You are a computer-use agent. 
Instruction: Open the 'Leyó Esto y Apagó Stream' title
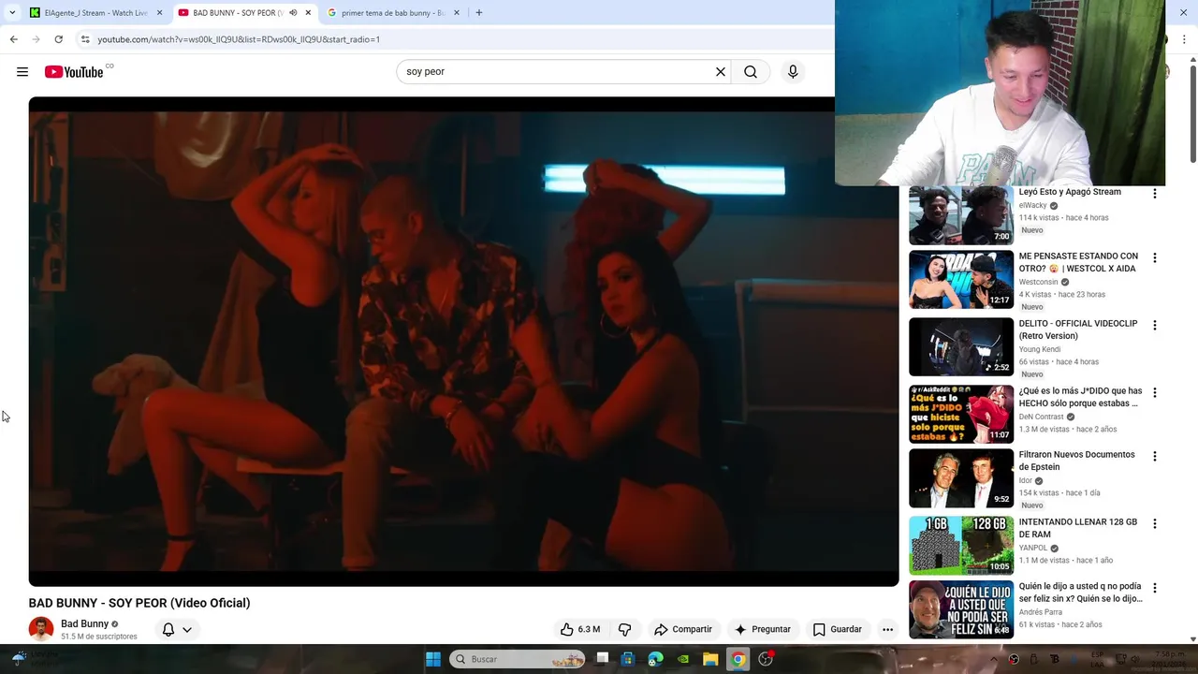coord(1070,192)
